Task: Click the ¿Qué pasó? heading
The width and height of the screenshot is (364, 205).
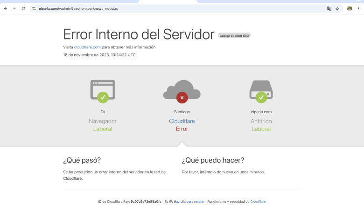Action: coord(82,160)
